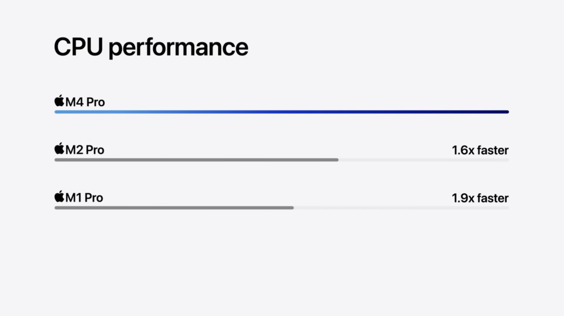Click the word "performance" in the heading
Image resolution: width=564 pixels, height=316 pixels.
[178, 48]
